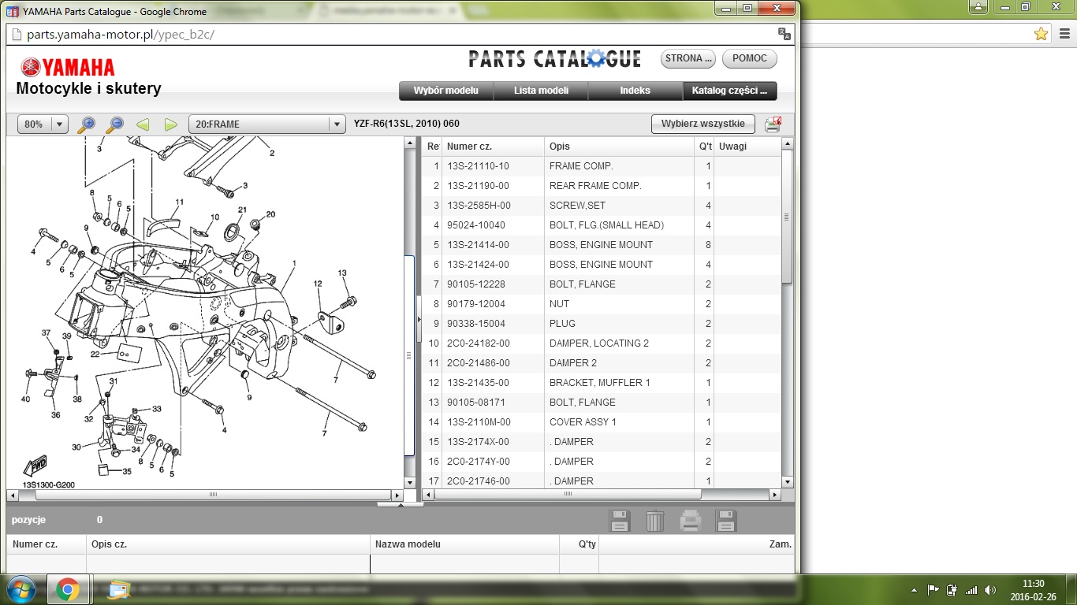Open the 20:FRAME section dropdown
The image size is (1077, 605).
pos(337,124)
